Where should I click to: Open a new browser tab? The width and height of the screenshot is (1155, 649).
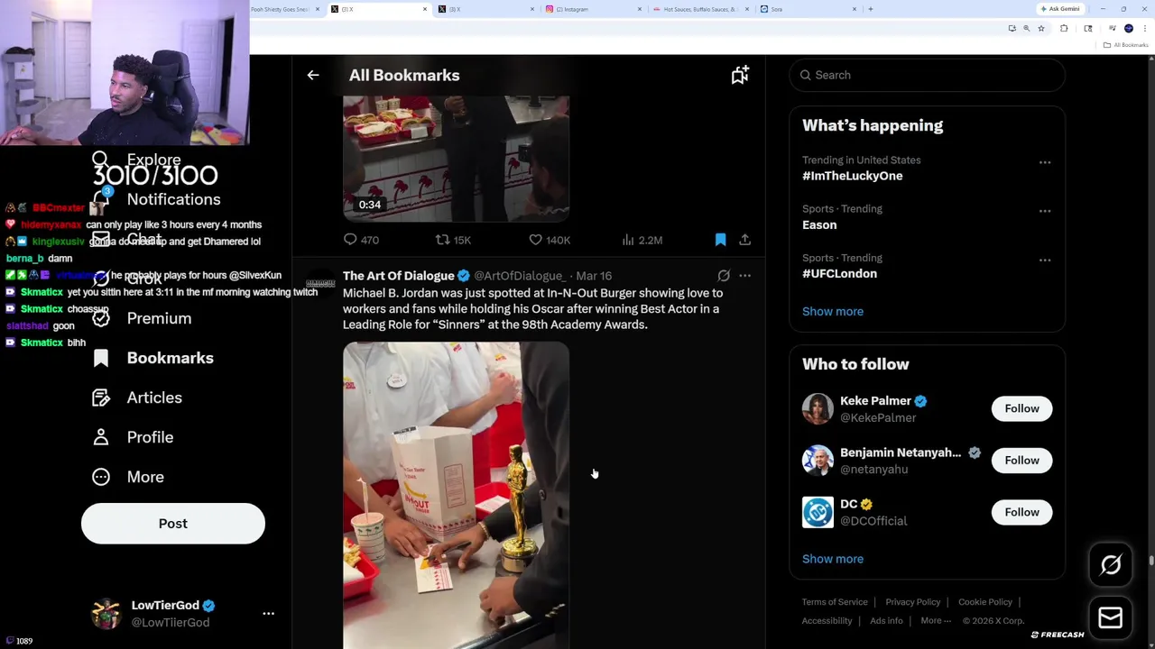click(870, 9)
